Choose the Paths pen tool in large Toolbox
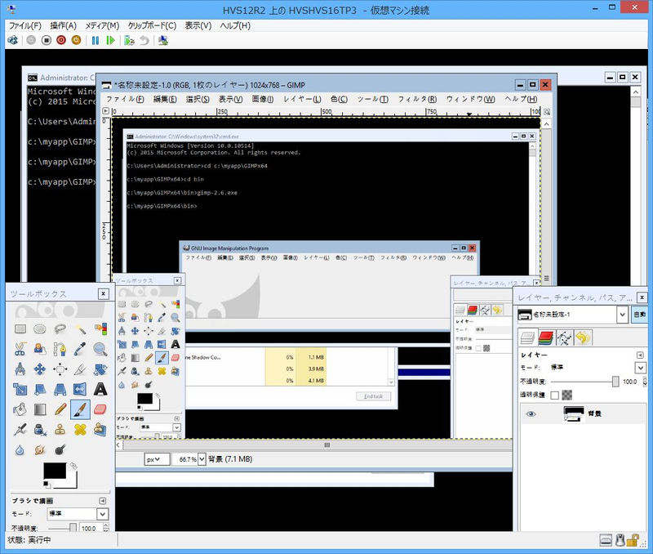Screen dimensions: 653x554 [x=60, y=349]
